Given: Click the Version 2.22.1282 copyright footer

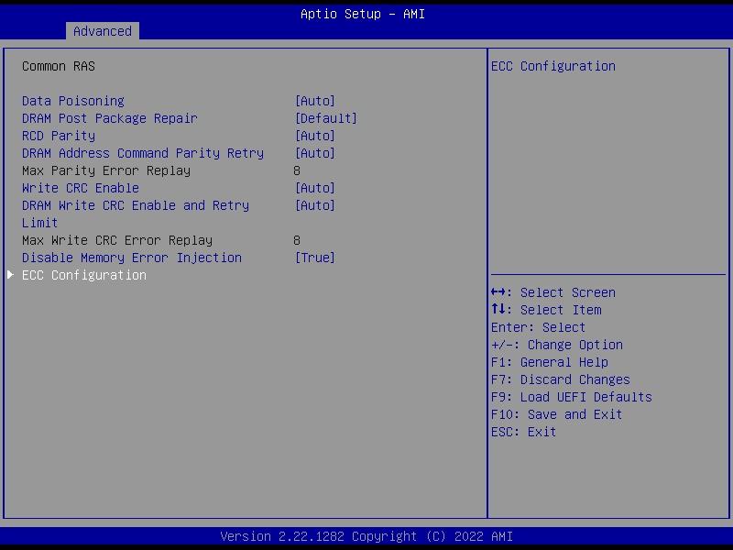Looking at the screenshot, I should tap(366, 536).
